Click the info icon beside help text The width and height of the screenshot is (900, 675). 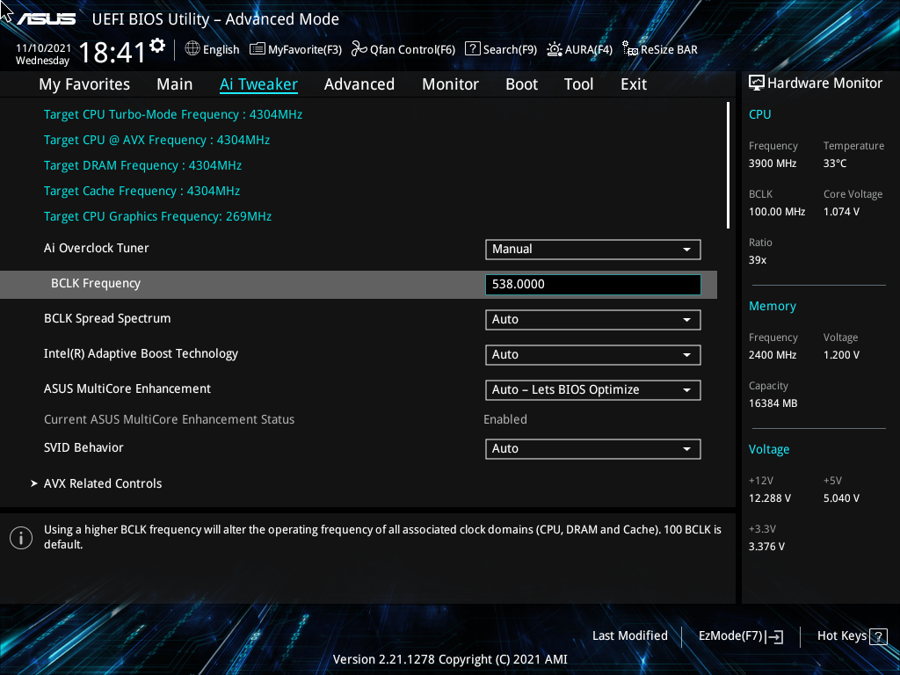point(21,538)
